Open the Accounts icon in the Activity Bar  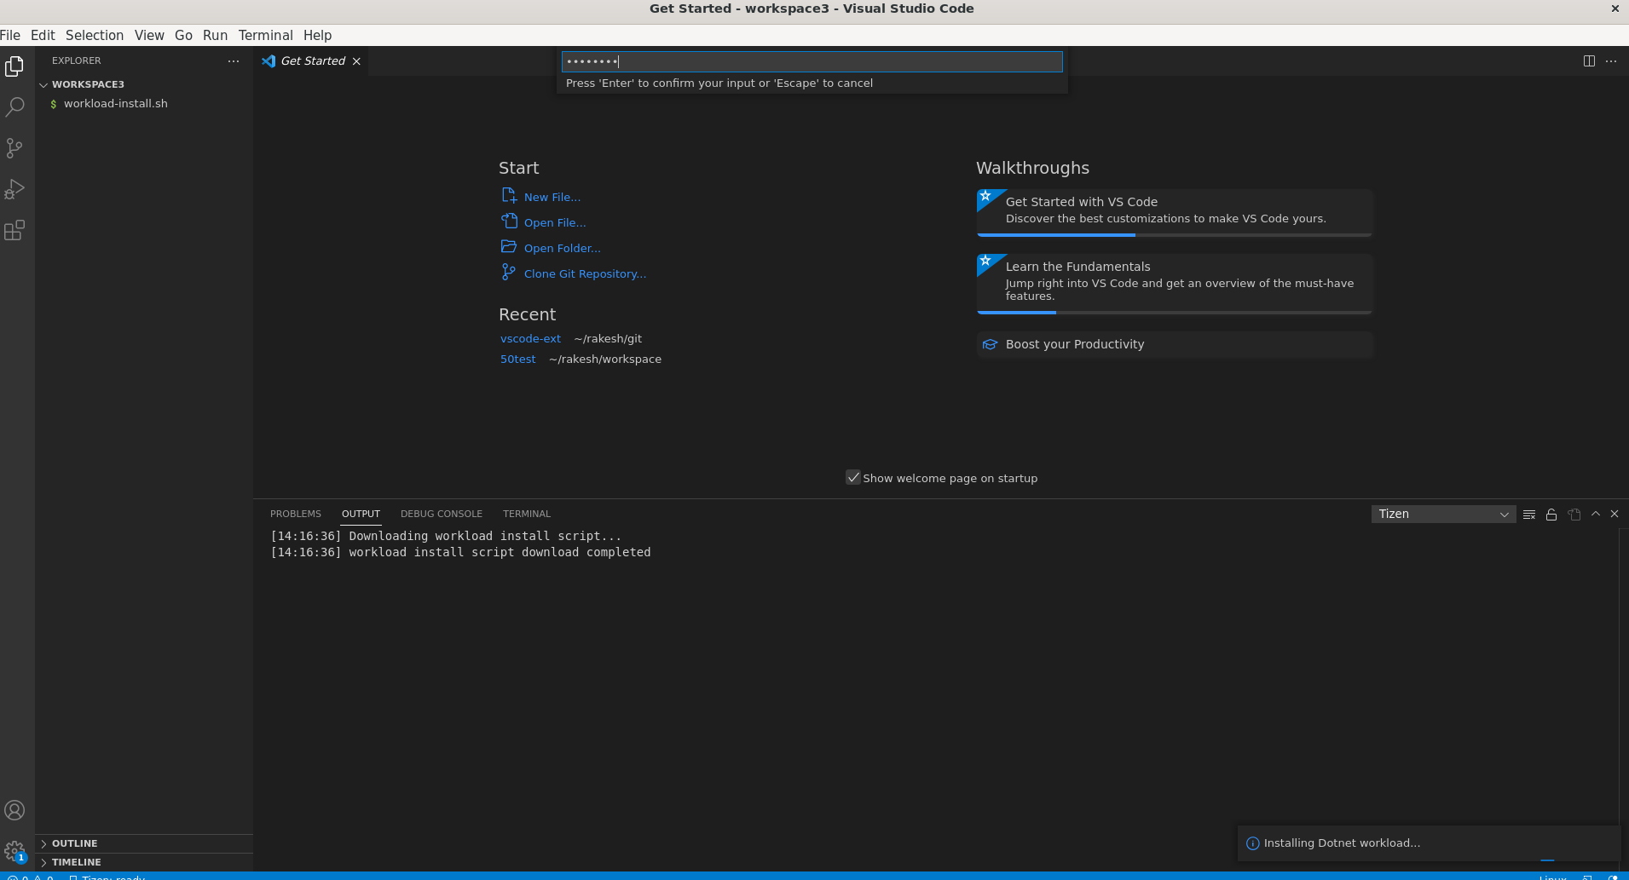tap(14, 810)
